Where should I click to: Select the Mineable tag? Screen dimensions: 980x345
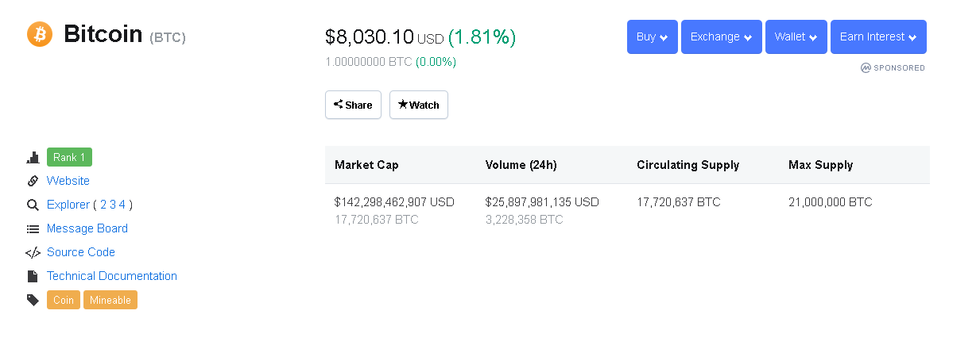110,300
